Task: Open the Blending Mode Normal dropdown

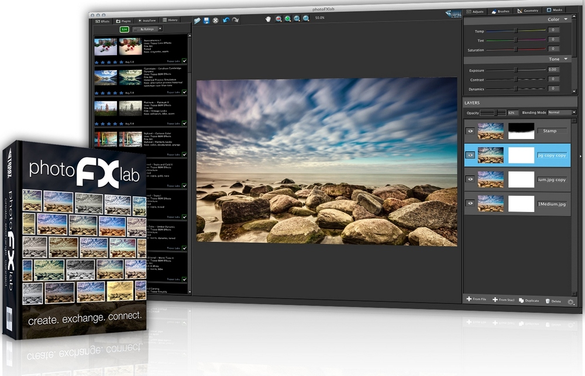Action: point(562,113)
